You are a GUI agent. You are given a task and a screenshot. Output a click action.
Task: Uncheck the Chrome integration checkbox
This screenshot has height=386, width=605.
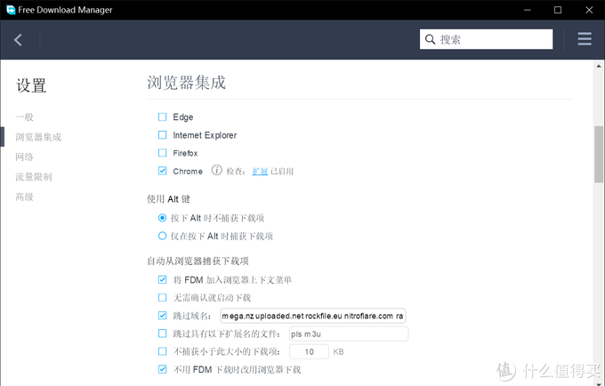point(162,171)
